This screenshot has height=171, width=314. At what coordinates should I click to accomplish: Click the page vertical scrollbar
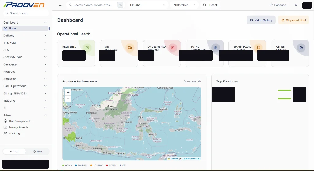click(x=313, y=20)
